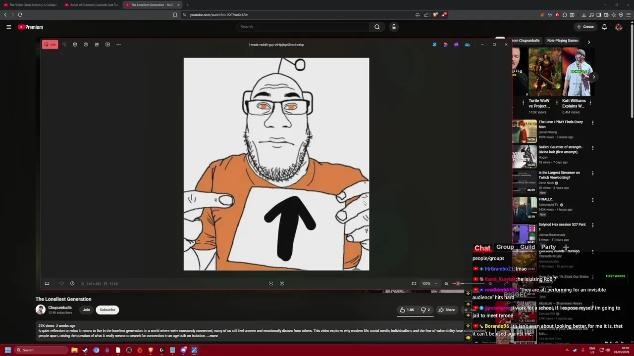Focus the YouTube Search field
The width and height of the screenshot is (634, 356).
click(x=303, y=27)
